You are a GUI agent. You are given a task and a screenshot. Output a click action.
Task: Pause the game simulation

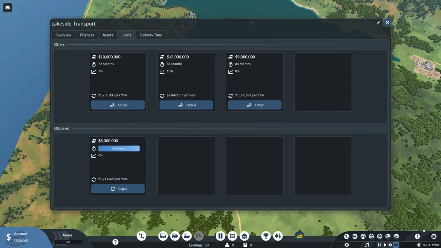coord(379,245)
